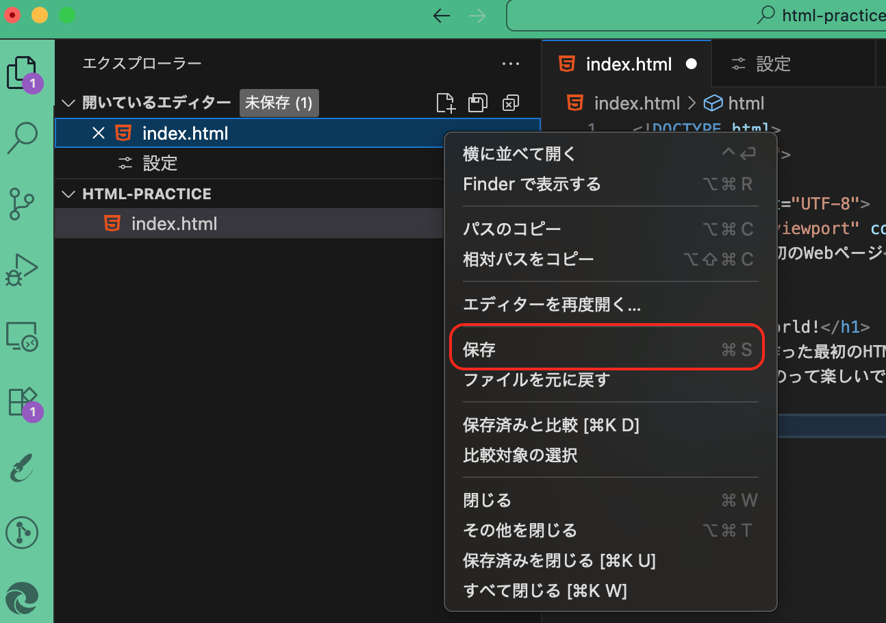This screenshot has width=886, height=623.
Task: Click the new file icon in Explorer
Action: point(445,103)
